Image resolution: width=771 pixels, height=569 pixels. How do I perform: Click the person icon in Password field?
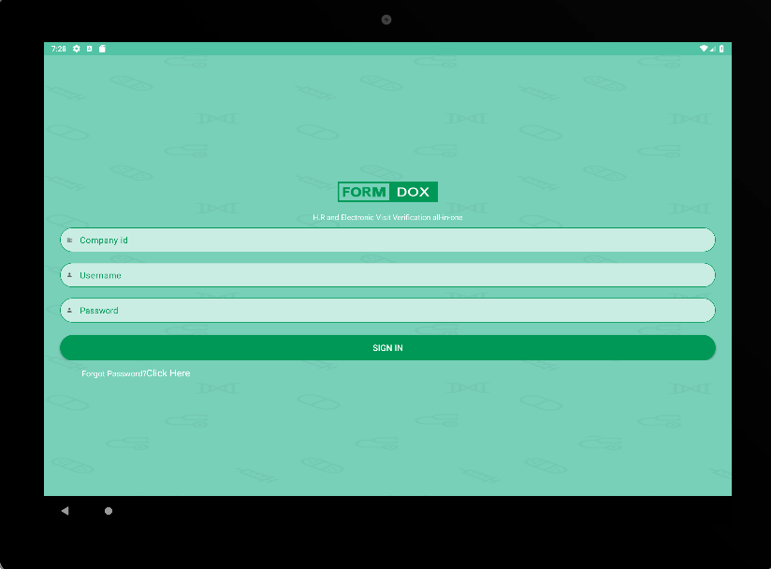[x=69, y=311]
